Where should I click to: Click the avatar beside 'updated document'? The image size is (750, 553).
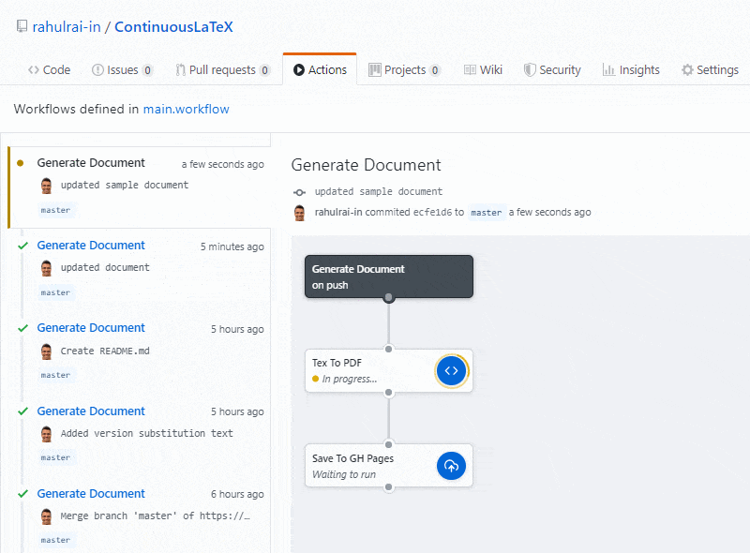(46, 268)
